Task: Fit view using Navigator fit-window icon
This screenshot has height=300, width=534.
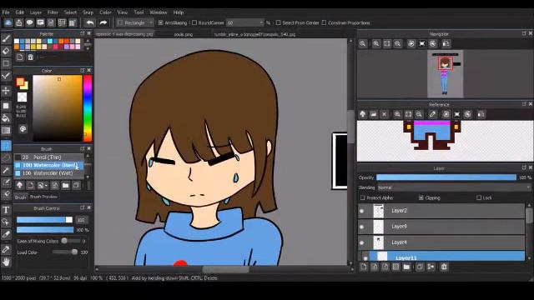Action: coord(387,44)
